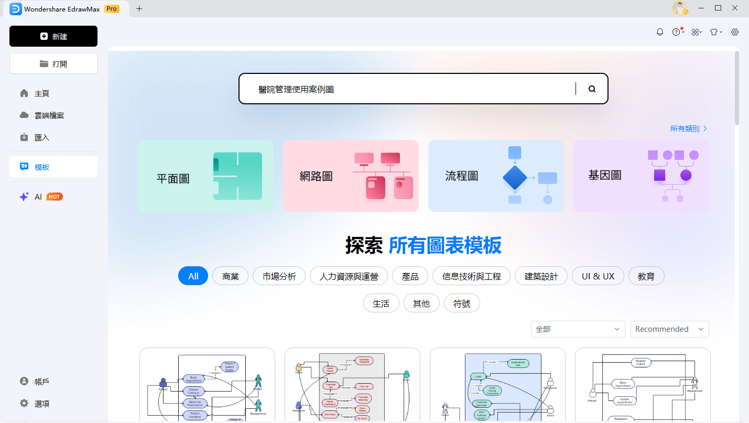Click the user avatar in the title bar

[x=680, y=8]
